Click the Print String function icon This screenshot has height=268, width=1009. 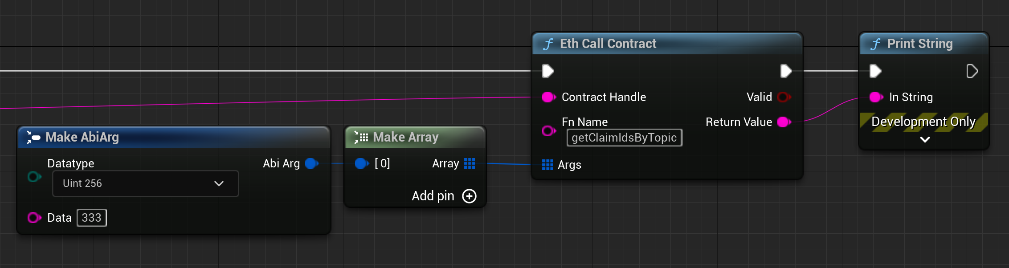click(x=876, y=44)
